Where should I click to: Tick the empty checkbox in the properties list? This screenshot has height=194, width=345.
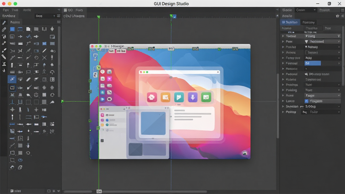click(x=306, y=52)
